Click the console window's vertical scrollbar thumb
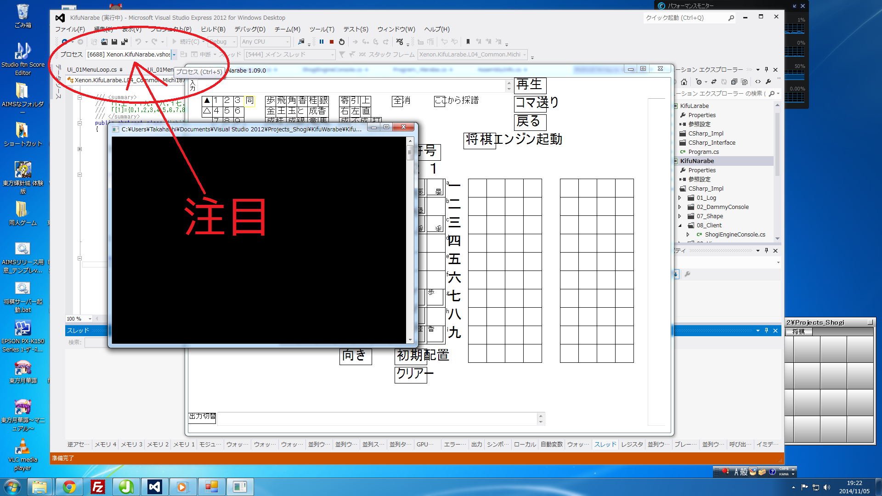 410,152
